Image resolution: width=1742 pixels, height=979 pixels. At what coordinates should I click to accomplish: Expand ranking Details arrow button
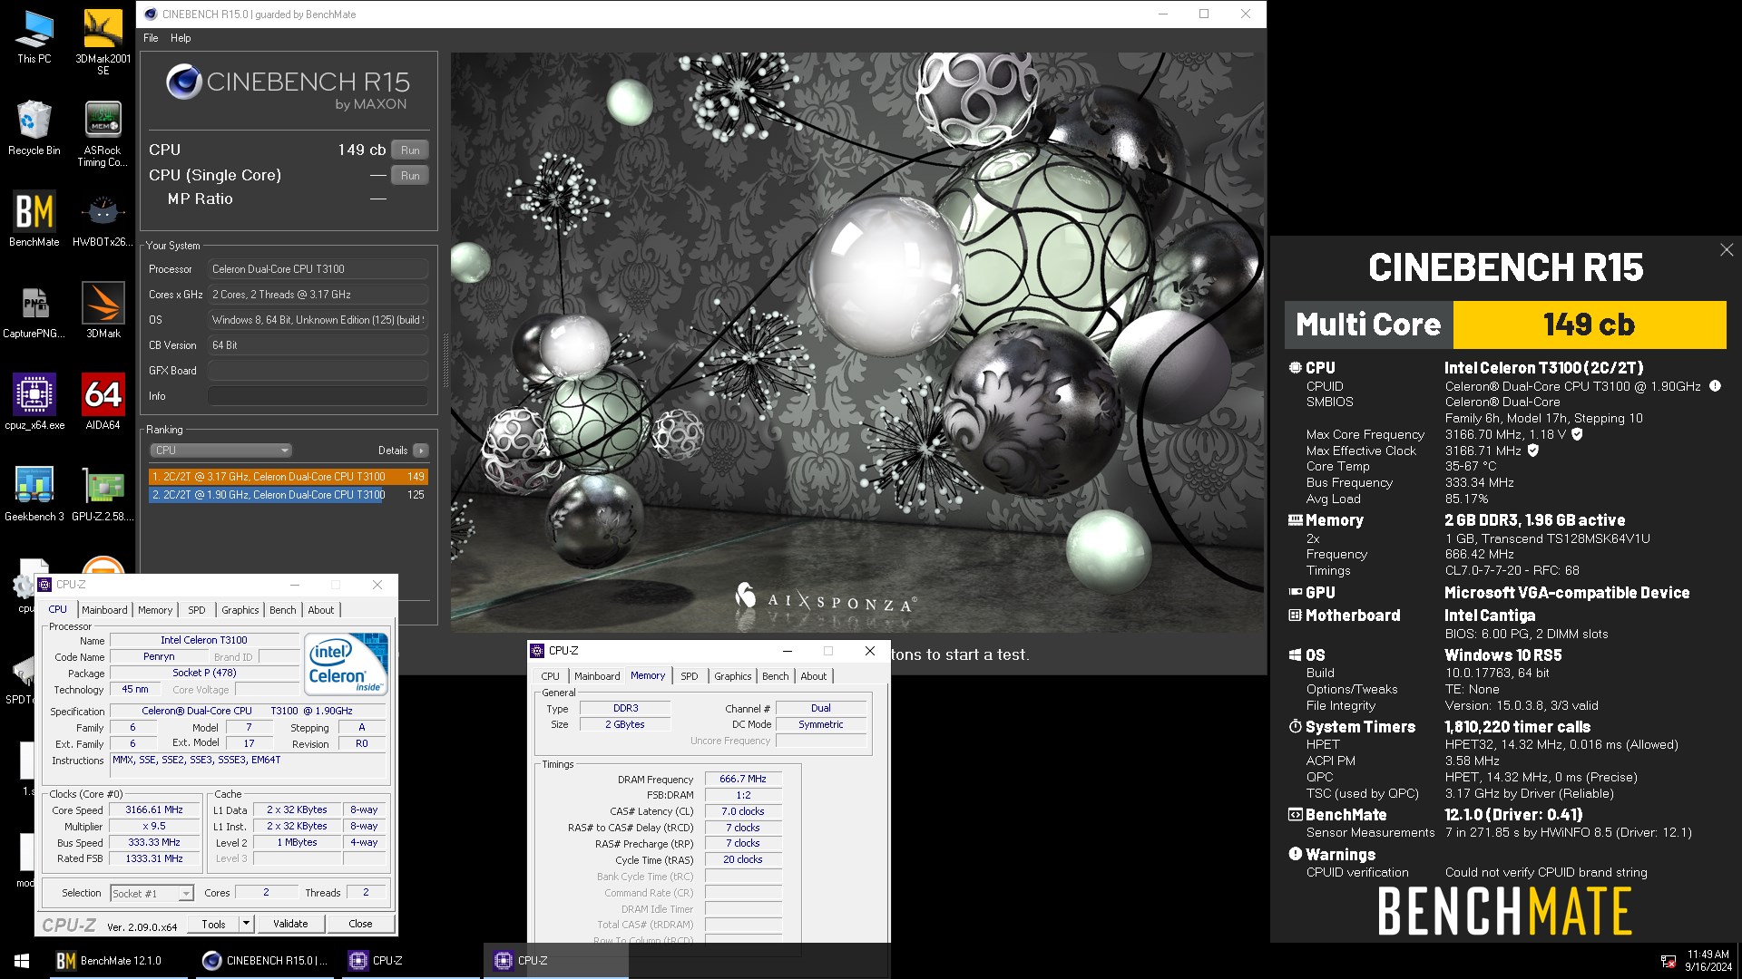421,451
